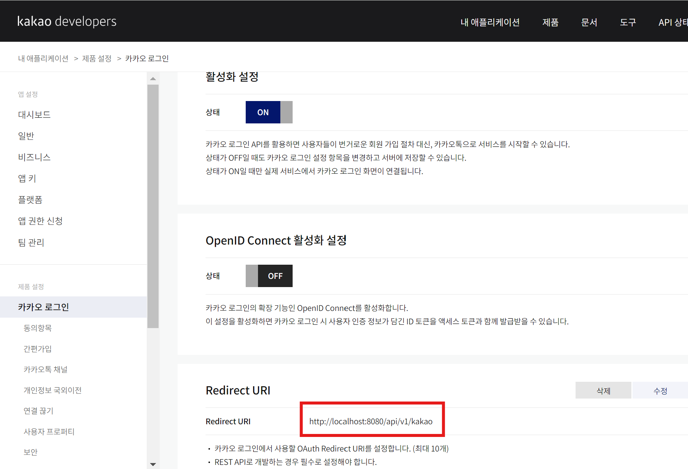Go to 제품 설정 breadcrumb
The image size is (688, 469).
(97, 59)
